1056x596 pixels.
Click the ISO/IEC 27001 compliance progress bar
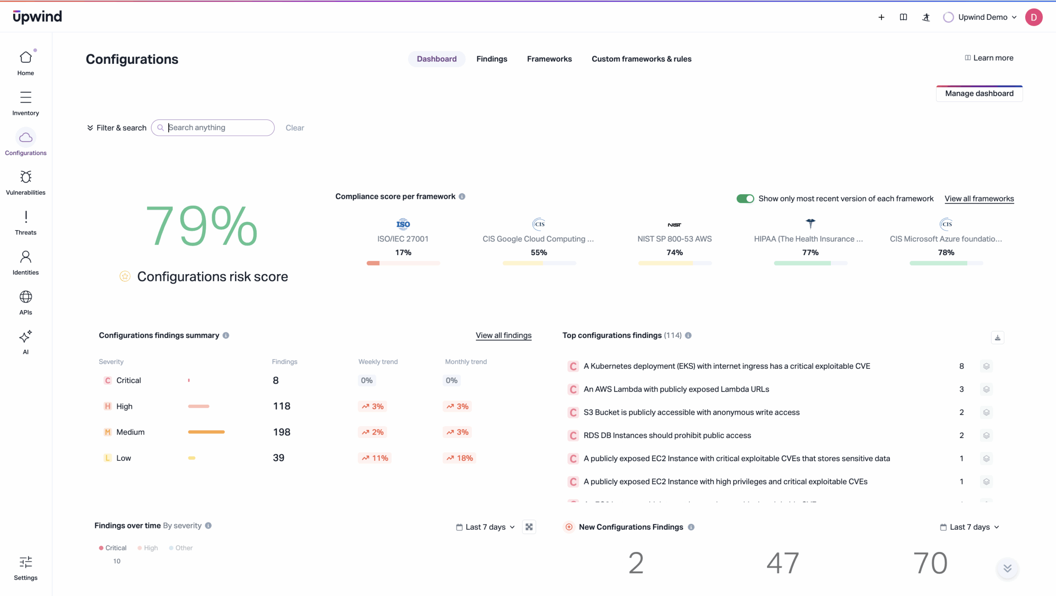coord(403,263)
